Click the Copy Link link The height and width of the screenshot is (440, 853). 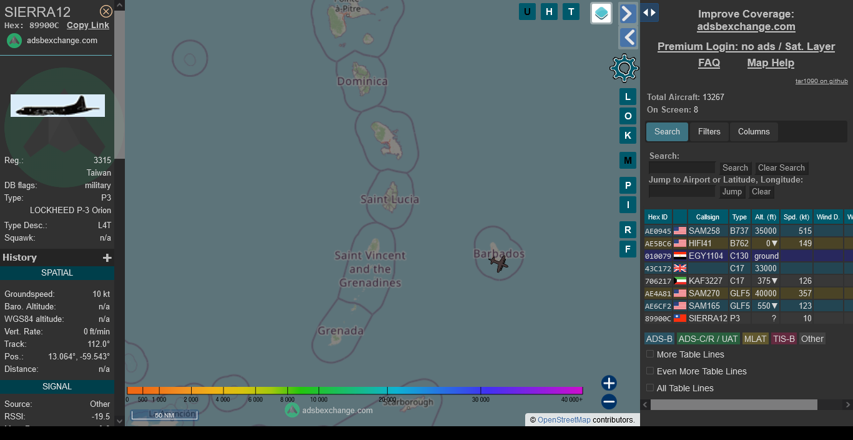[88, 25]
